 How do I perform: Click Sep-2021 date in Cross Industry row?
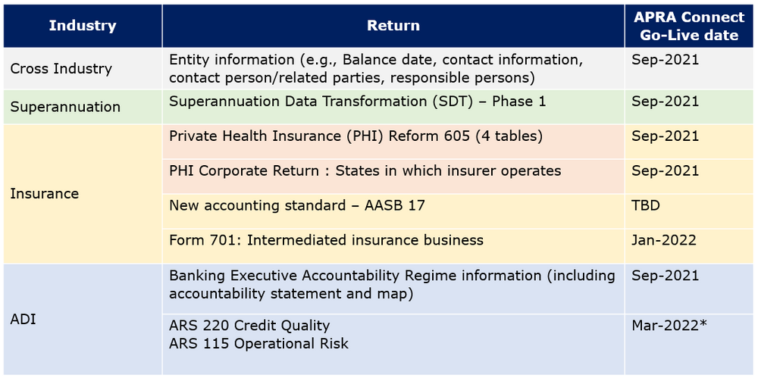[665, 60]
